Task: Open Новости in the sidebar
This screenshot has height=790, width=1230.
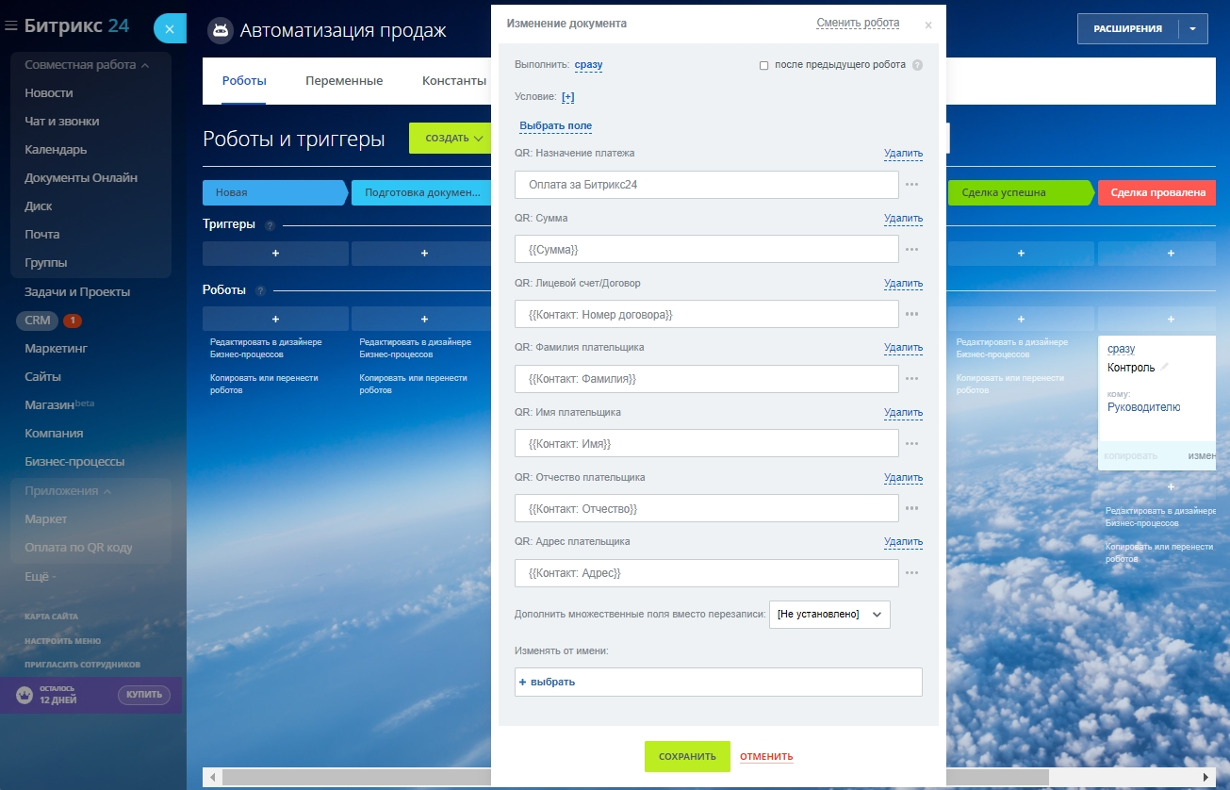Action: pyautogui.click(x=49, y=93)
